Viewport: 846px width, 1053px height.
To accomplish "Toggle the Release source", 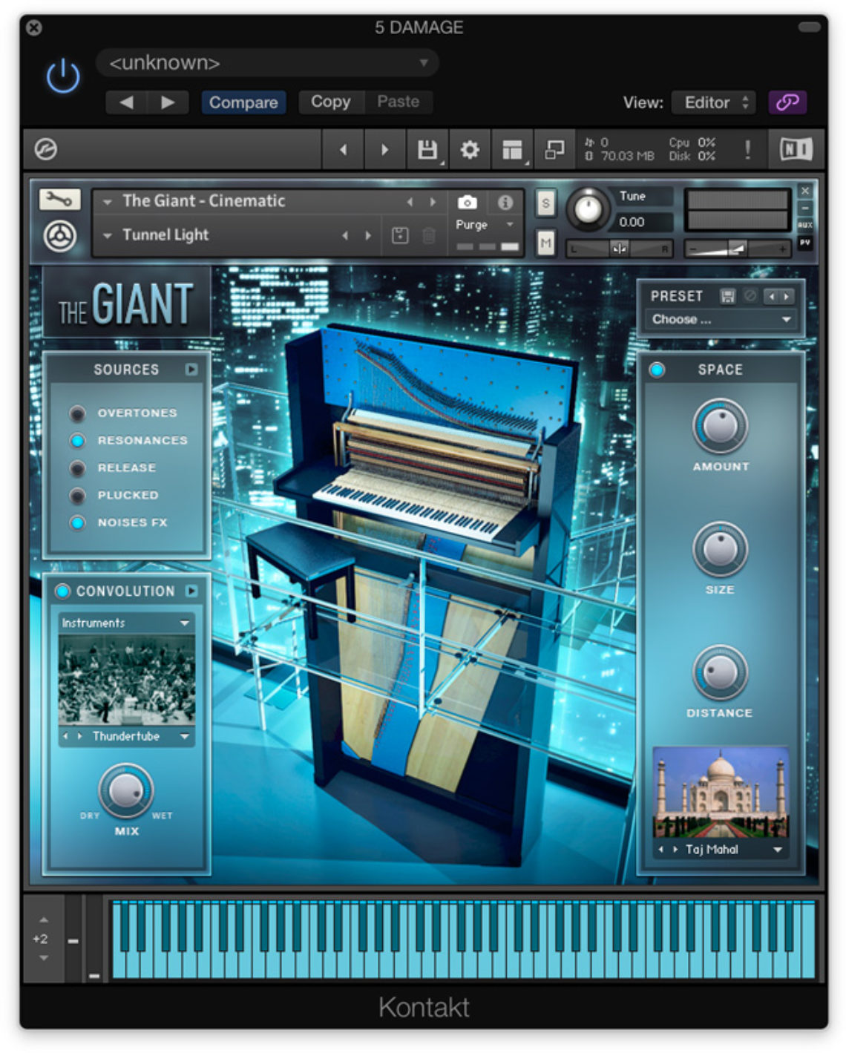I will (77, 468).
